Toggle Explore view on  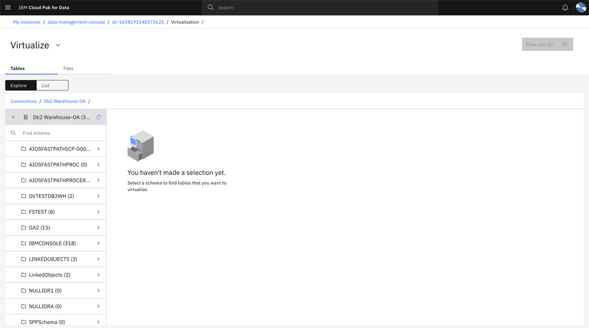coord(20,85)
